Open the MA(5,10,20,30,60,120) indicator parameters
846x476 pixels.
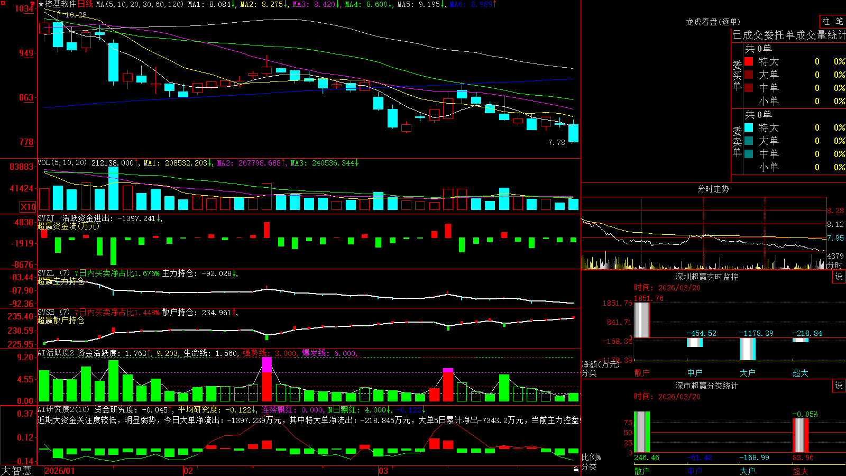[x=140, y=4]
